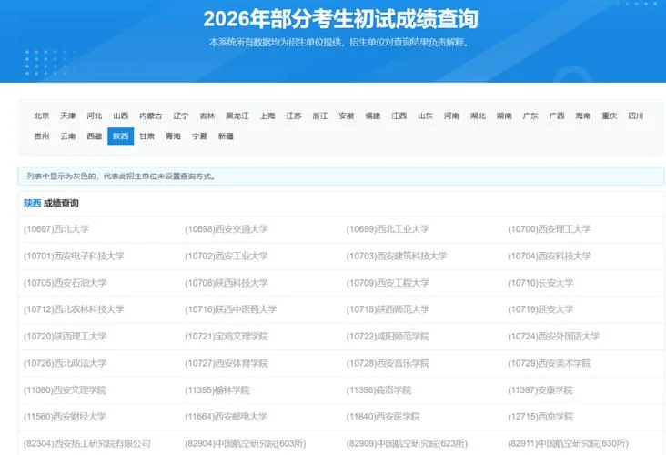Open the 山西 province tab
666x455 pixels.
point(121,116)
